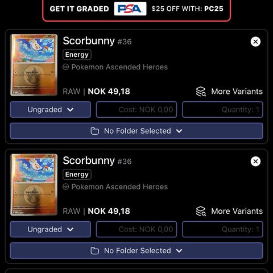Image resolution: width=273 pixels, height=273 pixels.
Task: Click folder icon in second No Folder Selected bar
Action: click(x=95, y=251)
